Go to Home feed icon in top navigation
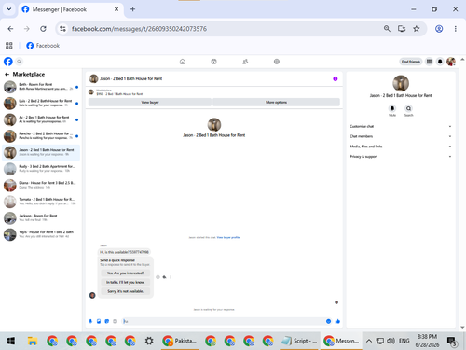 [183, 62]
